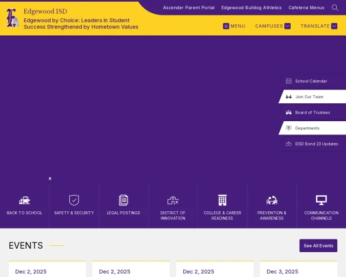Viewport: 346px width, 277px height.
Task: Click the Edgewood ISD bulldog logo
Action: coord(12,18)
